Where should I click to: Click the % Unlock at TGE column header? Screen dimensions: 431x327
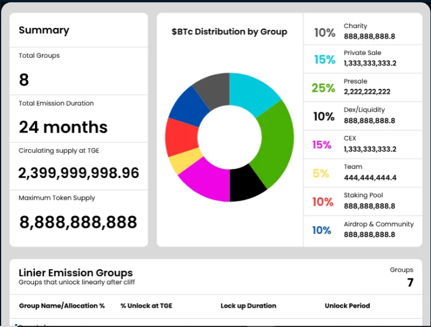click(146, 306)
